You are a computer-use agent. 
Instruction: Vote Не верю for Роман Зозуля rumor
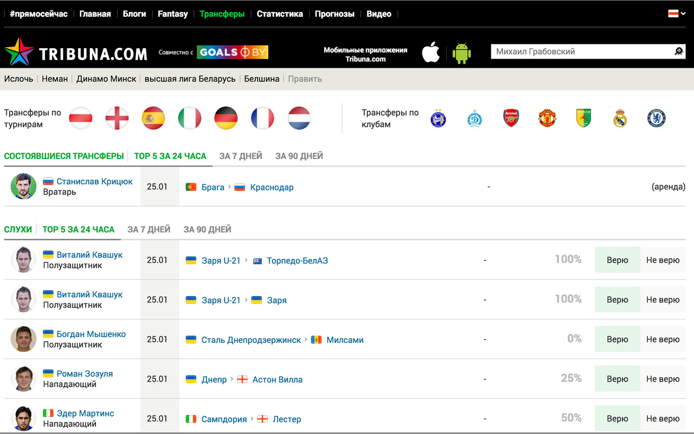663,379
